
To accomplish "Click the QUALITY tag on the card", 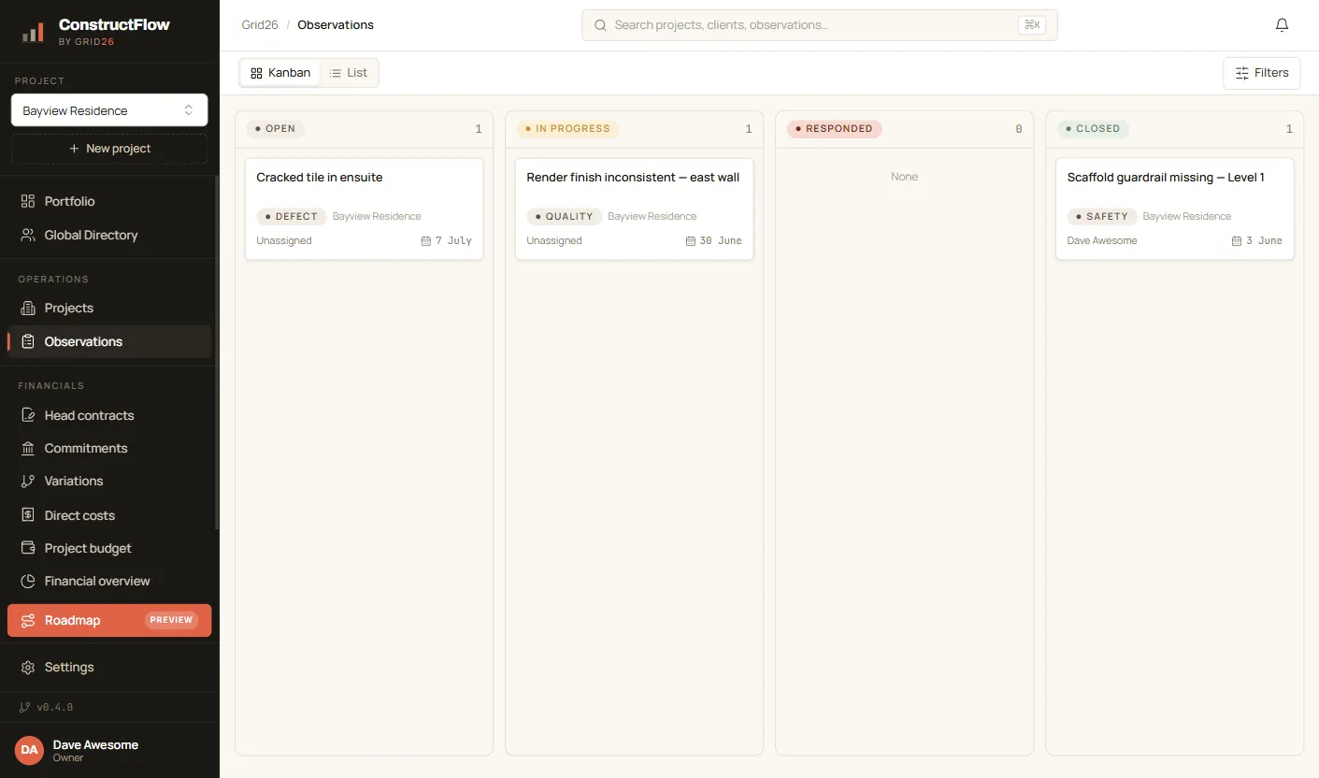I will pyautogui.click(x=564, y=216).
